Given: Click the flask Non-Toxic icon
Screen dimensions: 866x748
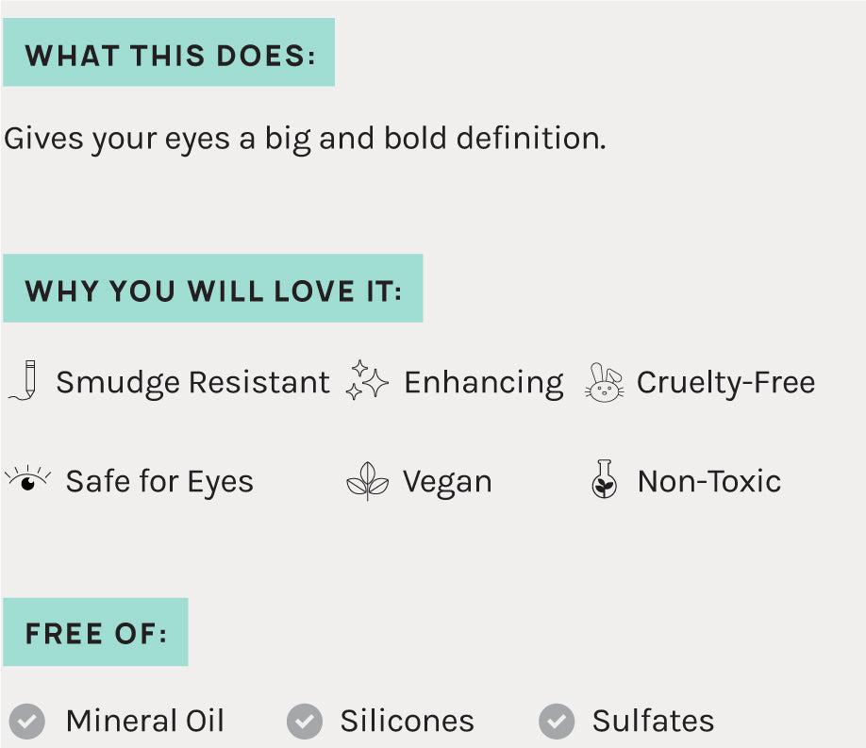Looking at the screenshot, I should (604, 480).
